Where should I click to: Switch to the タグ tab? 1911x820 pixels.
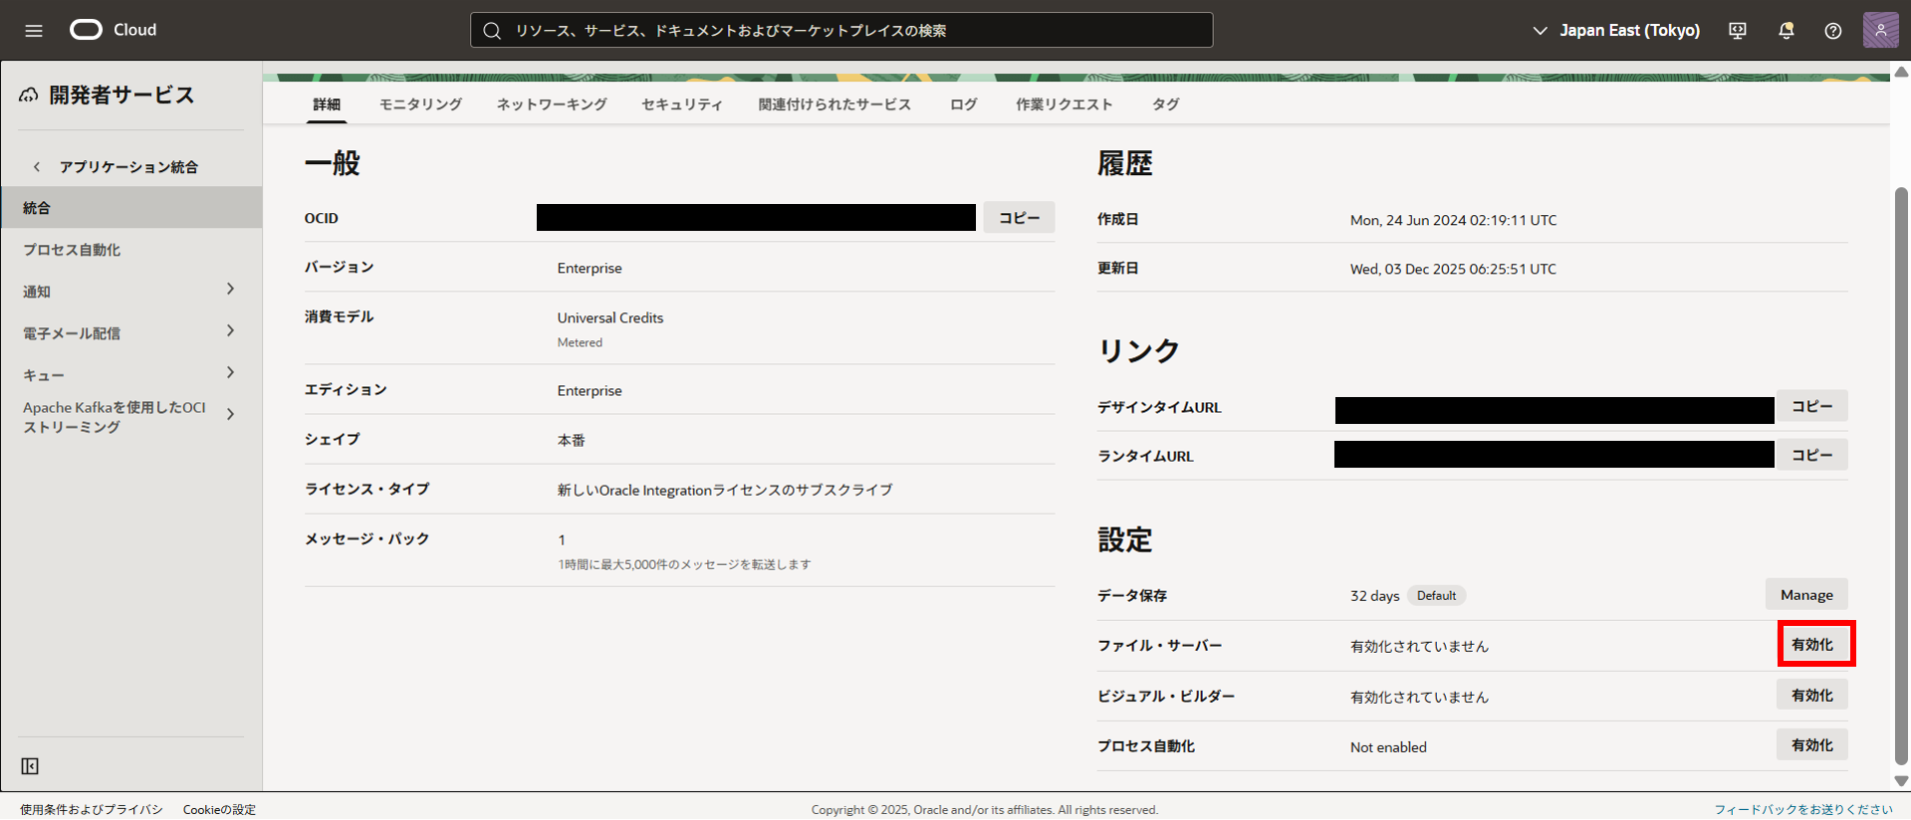pos(1165,104)
